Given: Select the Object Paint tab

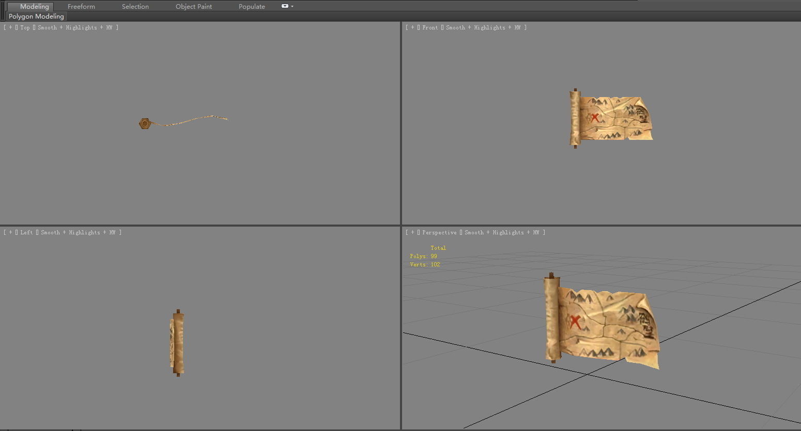Looking at the screenshot, I should pyautogui.click(x=193, y=7).
